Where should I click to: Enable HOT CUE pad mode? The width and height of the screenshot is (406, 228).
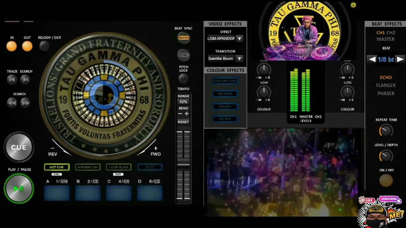tap(56, 167)
